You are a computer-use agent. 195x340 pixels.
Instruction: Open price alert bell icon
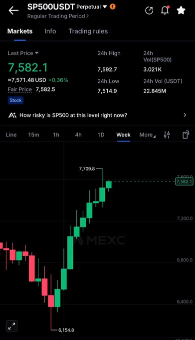tap(165, 10)
